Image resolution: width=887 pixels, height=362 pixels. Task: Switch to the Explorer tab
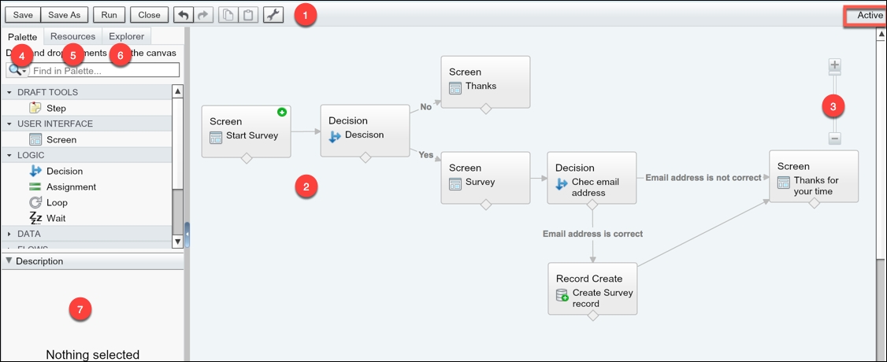127,37
